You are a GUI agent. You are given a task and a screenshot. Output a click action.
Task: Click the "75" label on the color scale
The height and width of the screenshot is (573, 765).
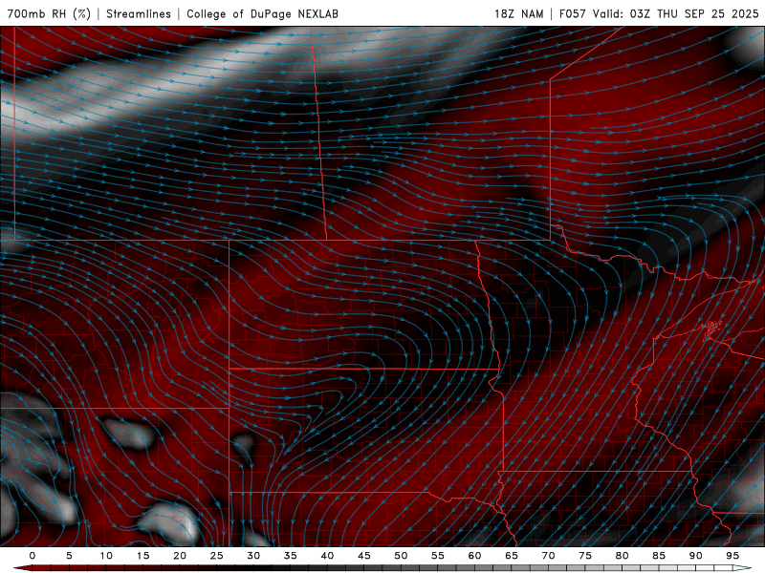[x=585, y=556]
